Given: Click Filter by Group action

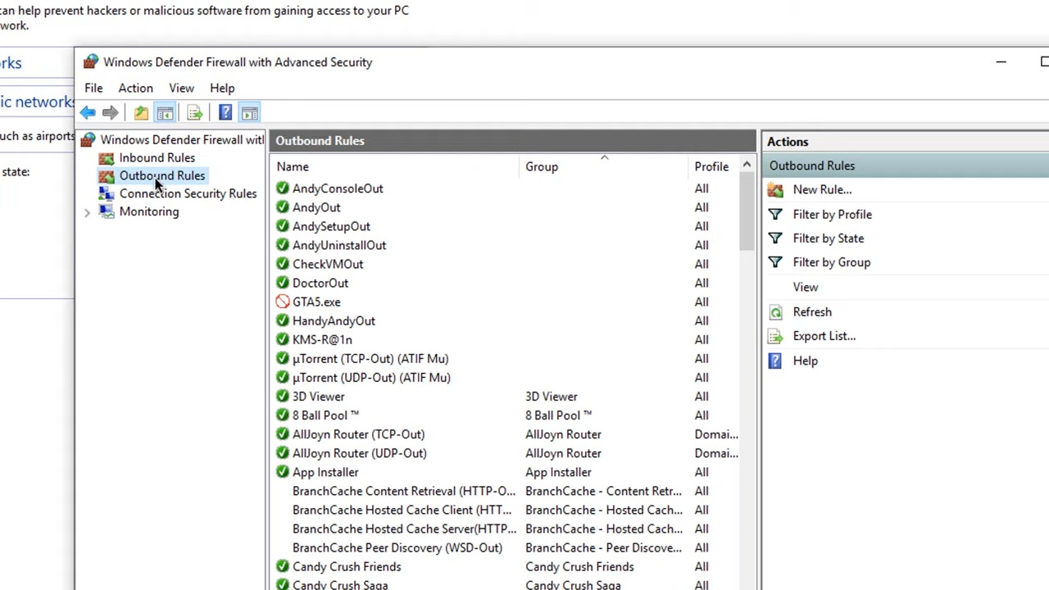Looking at the screenshot, I should coord(831,262).
